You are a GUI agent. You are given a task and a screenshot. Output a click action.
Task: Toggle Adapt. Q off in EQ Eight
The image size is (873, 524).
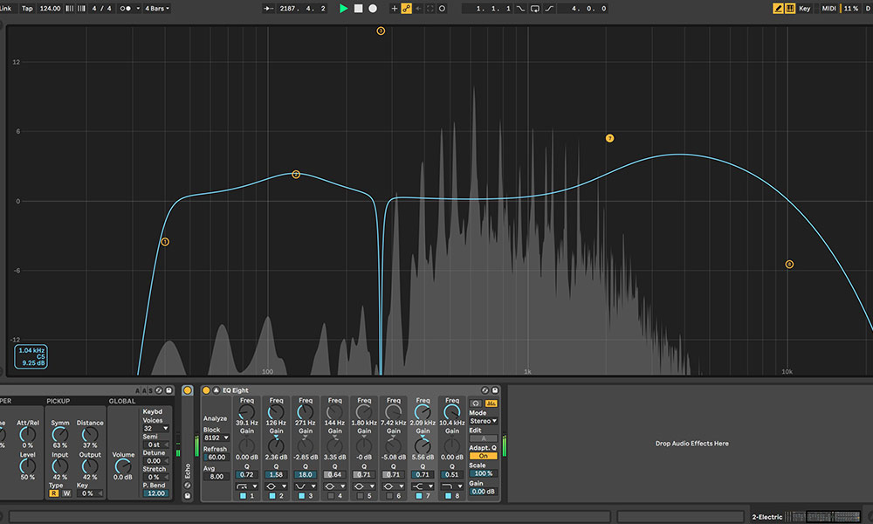coord(483,456)
